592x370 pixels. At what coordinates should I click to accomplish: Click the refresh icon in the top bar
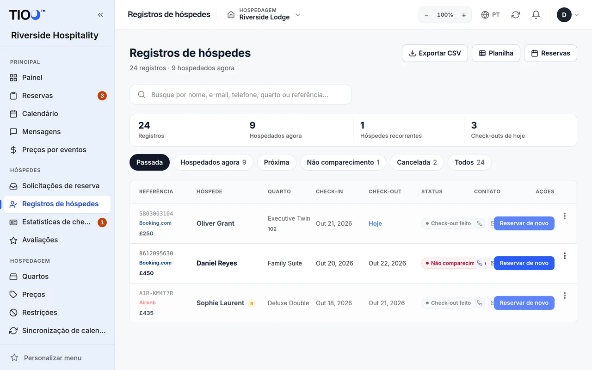pyautogui.click(x=516, y=15)
